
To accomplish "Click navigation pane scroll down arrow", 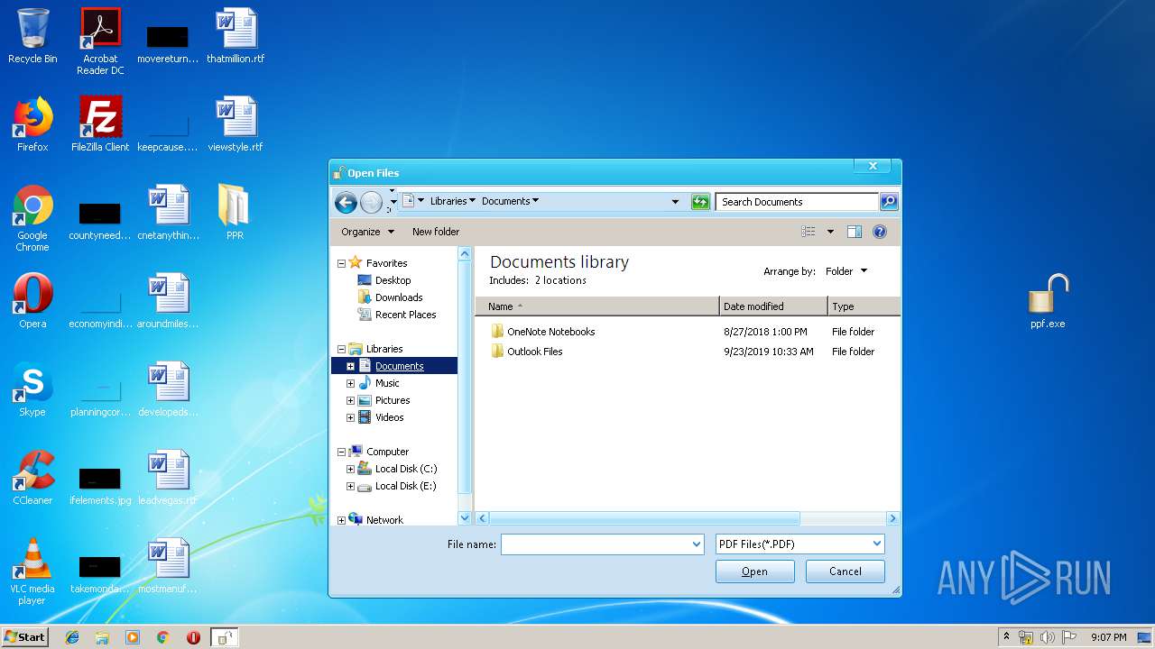I will [465, 518].
